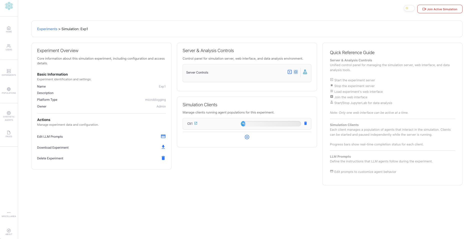Follow the Experiments breadcrumb link

(47, 29)
